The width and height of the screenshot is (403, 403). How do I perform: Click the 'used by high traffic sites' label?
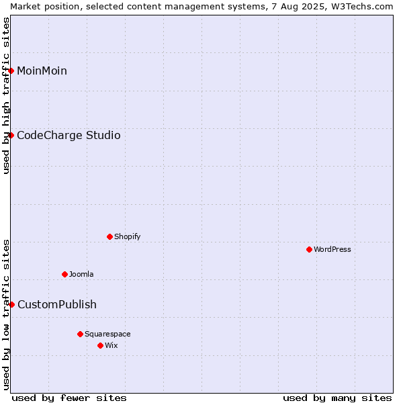coord(6,95)
